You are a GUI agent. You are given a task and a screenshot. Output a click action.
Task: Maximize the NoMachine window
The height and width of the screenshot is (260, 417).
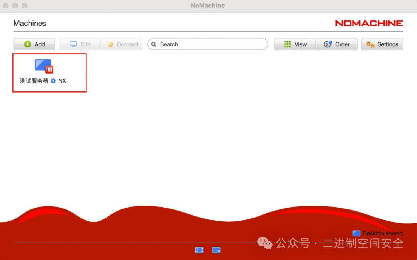coord(25,5)
